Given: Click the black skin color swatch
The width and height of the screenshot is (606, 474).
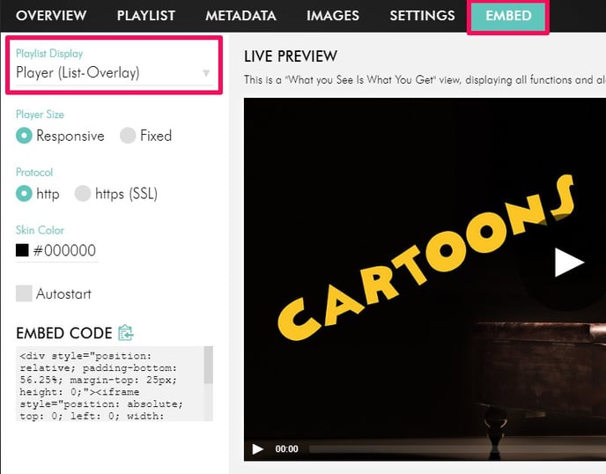Looking at the screenshot, I should coord(23,250).
